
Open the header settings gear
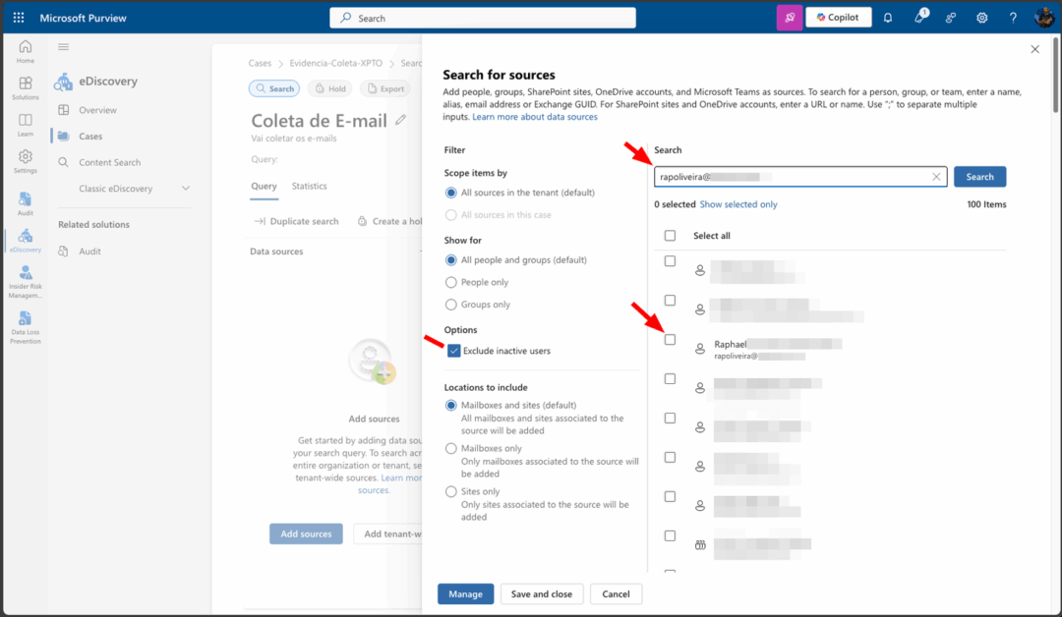tap(981, 18)
